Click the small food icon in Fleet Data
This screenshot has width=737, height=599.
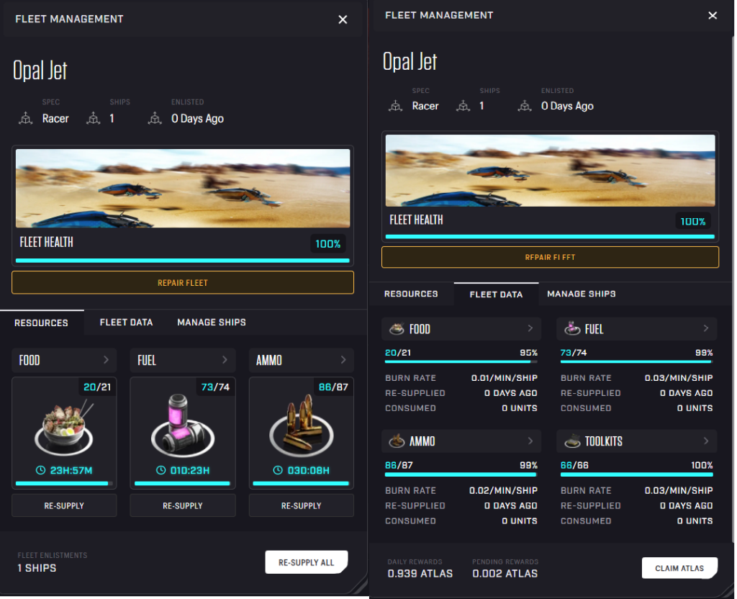[397, 329]
